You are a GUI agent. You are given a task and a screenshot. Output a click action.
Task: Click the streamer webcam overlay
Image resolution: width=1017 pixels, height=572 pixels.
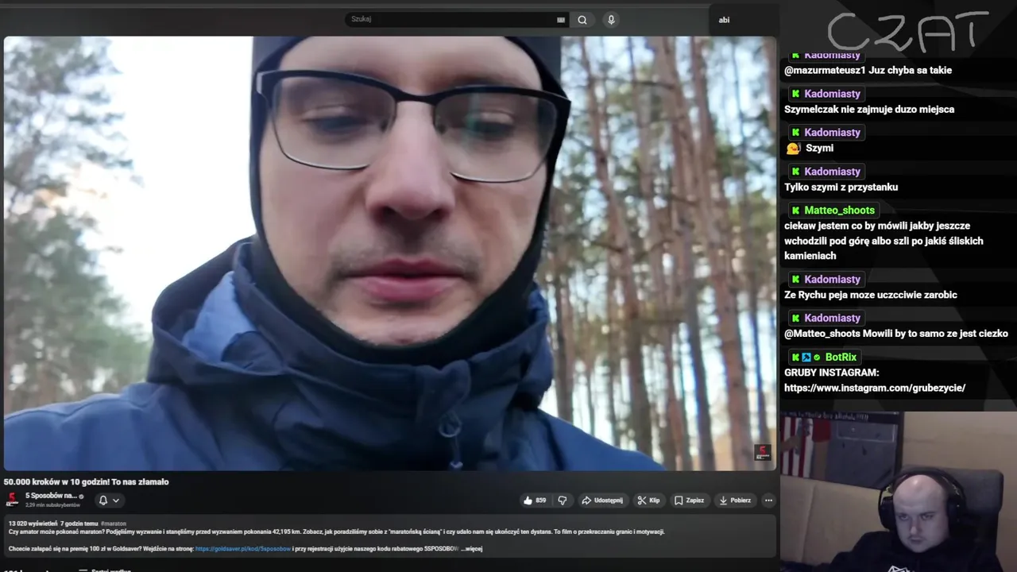tap(899, 492)
